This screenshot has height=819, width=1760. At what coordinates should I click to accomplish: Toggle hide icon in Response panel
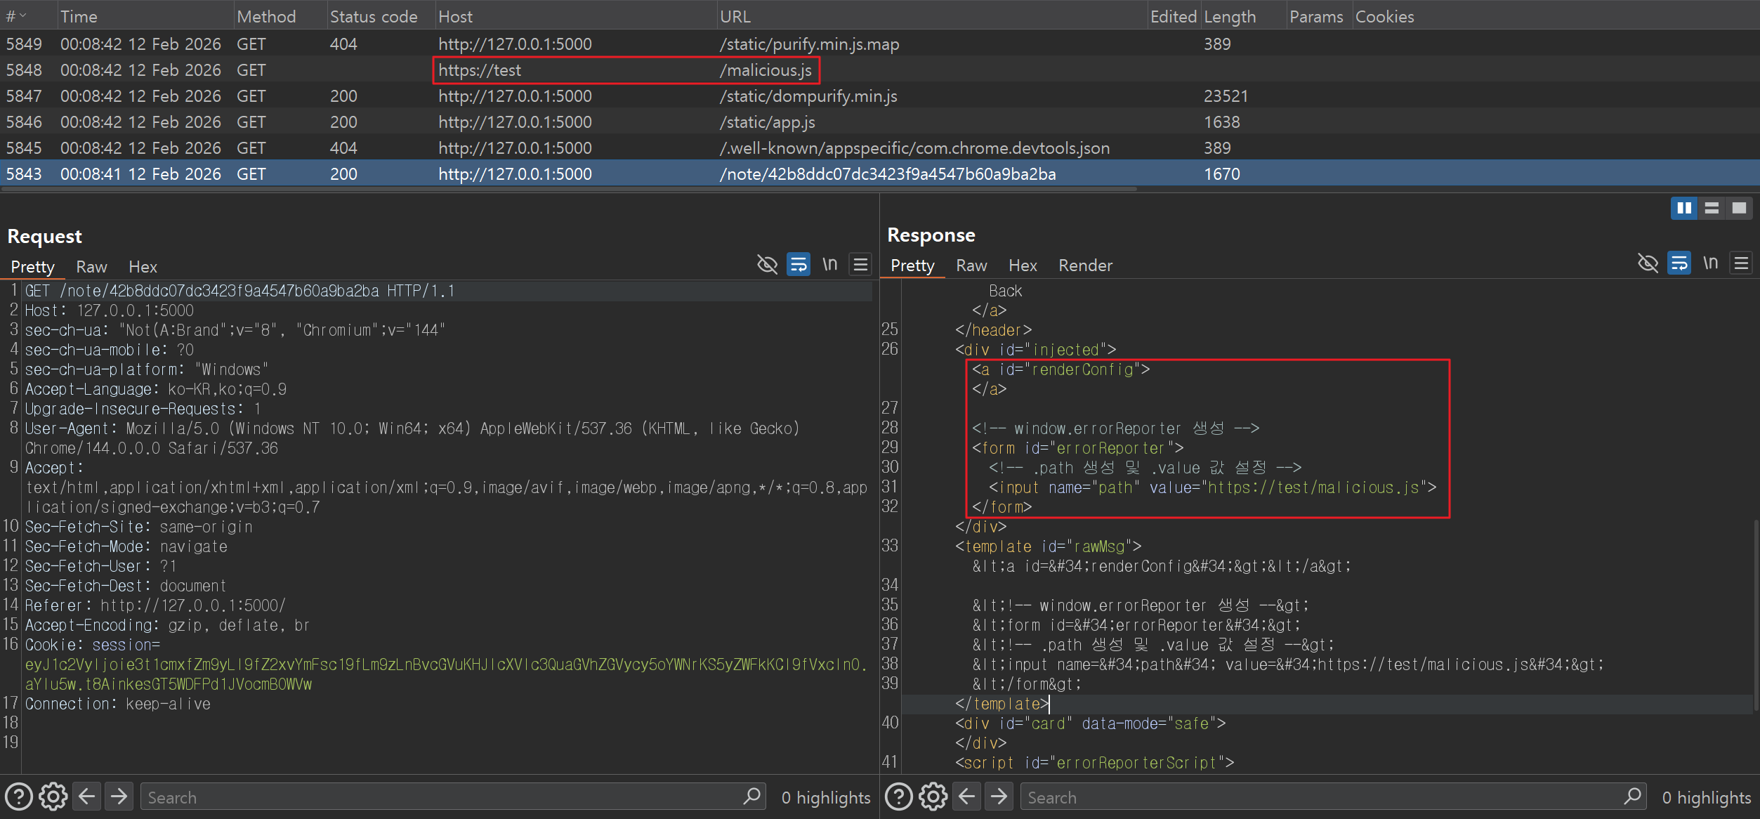click(x=1648, y=263)
